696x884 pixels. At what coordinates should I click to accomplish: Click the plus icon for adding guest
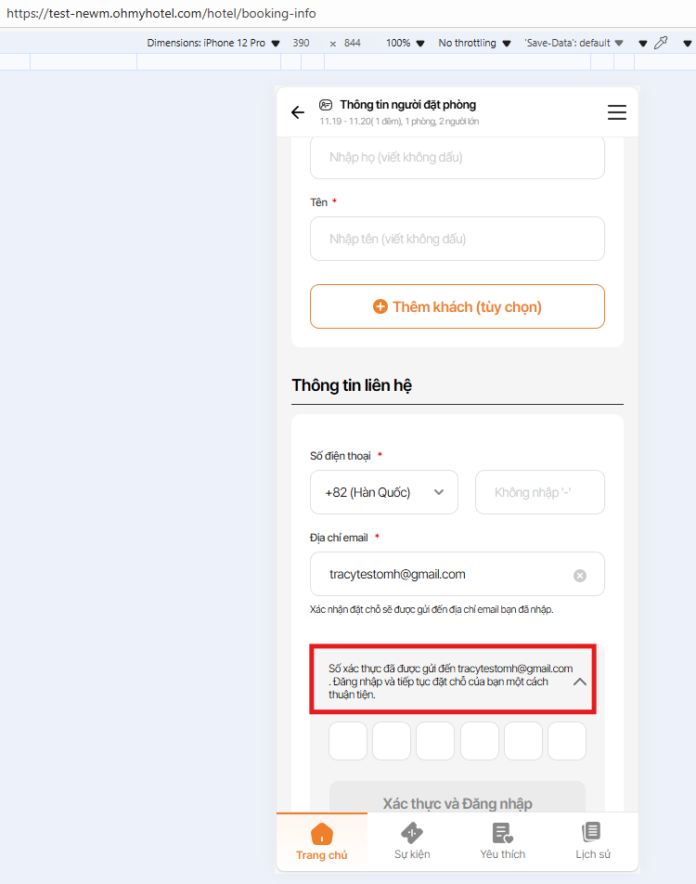pos(380,306)
